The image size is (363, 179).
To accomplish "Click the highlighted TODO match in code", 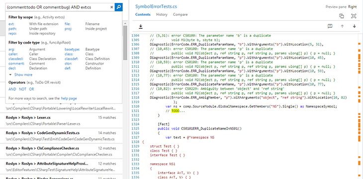I will tap(175, 111).
